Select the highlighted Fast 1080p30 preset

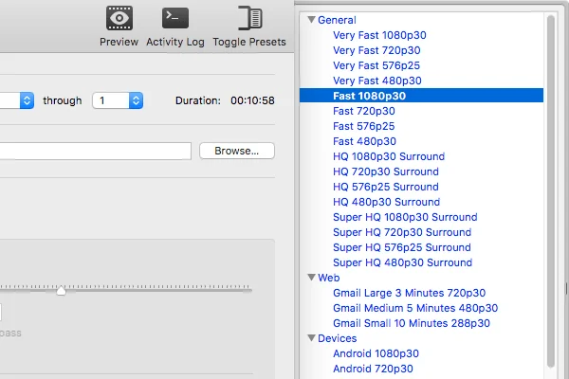[421, 96]
